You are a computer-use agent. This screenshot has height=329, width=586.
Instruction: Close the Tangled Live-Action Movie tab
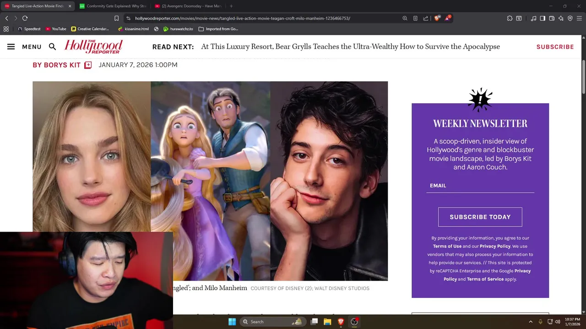pos(70,6)
